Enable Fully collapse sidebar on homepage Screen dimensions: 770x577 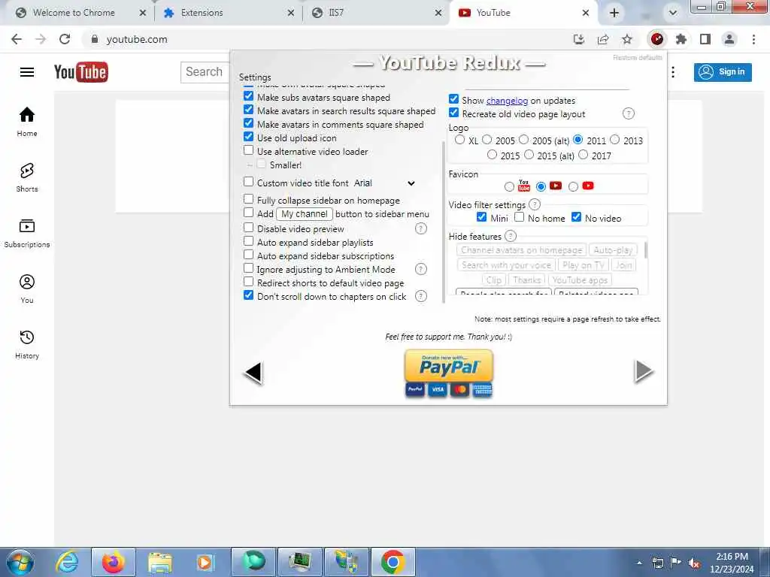coord(248,199)
